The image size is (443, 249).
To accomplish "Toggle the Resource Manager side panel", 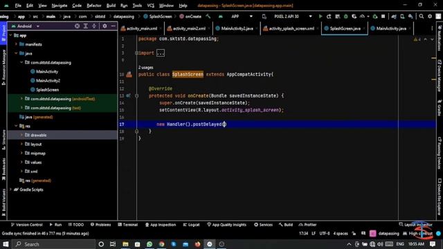I will [3, 67].
